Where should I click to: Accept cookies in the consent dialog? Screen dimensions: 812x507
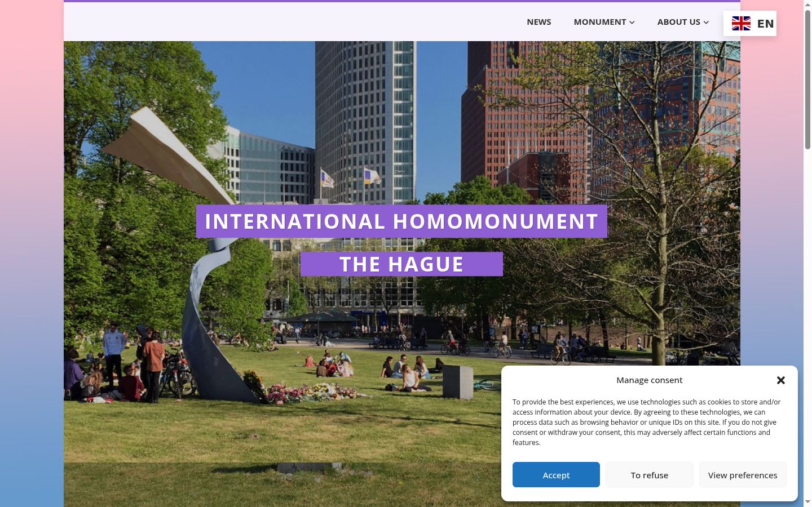tap(556, 475)
